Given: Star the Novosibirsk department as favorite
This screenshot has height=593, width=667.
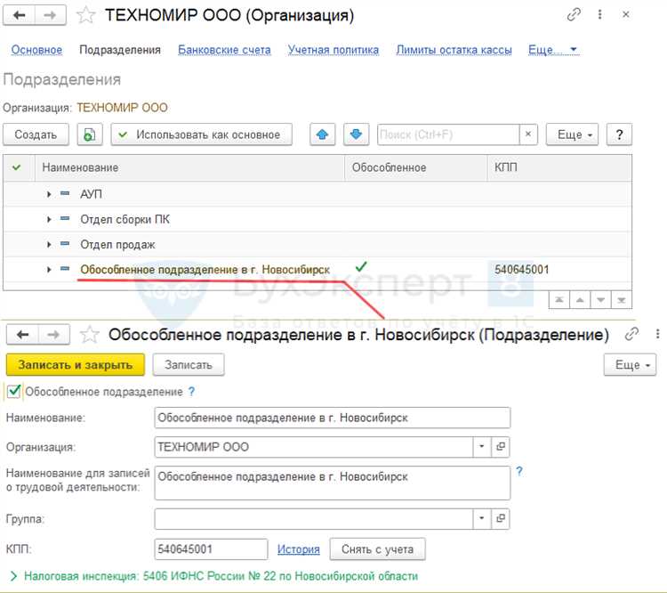Looking at the screenshot, I should pos(89,335).
